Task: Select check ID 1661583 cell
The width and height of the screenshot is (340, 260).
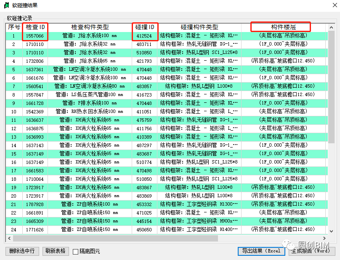Action: click(x=35, y=171)
